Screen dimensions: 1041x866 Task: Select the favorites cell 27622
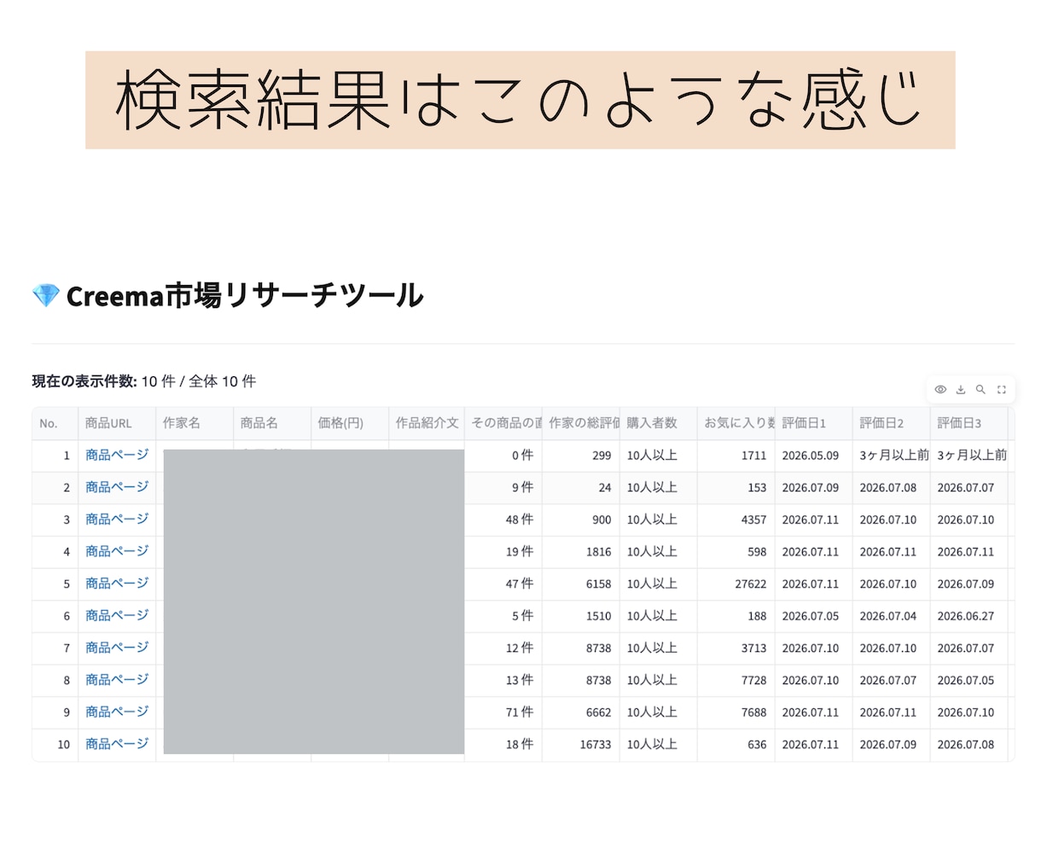[736, 584]
